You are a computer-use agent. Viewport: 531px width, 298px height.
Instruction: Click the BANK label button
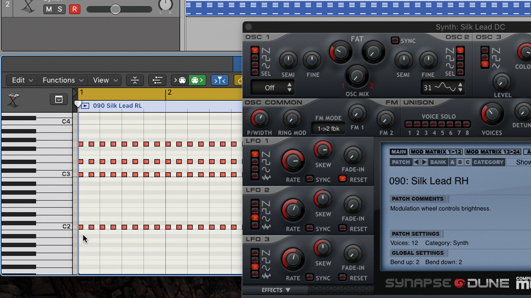438,162
